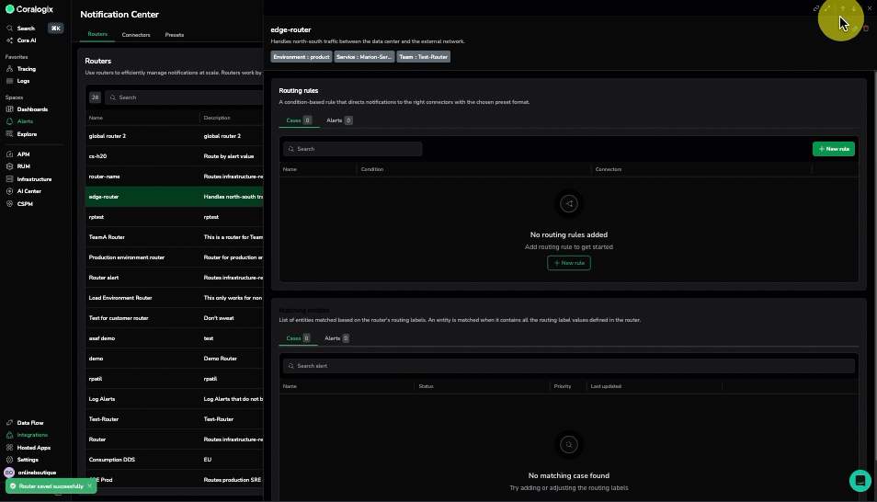Open the Infrastructure section in sidebar

[x=34, y=179]
